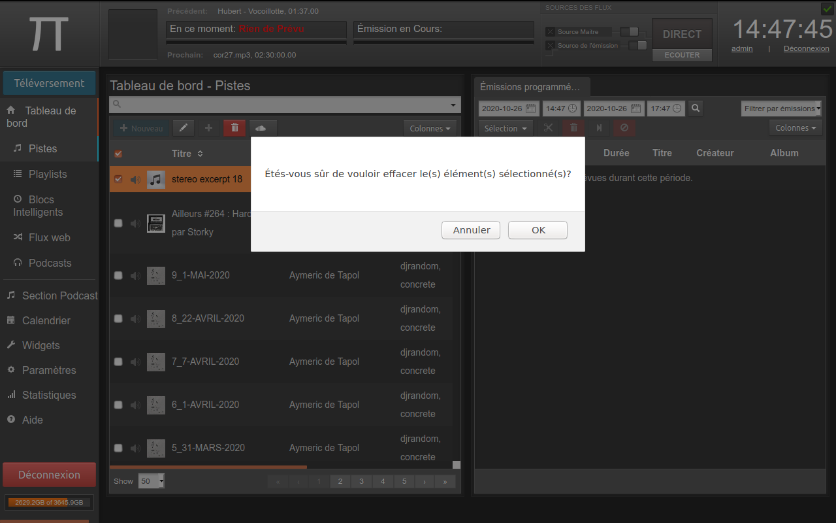Open the Filtrer par émissions dropdown
The image size is (836, 523).
[x=782, y=109]
